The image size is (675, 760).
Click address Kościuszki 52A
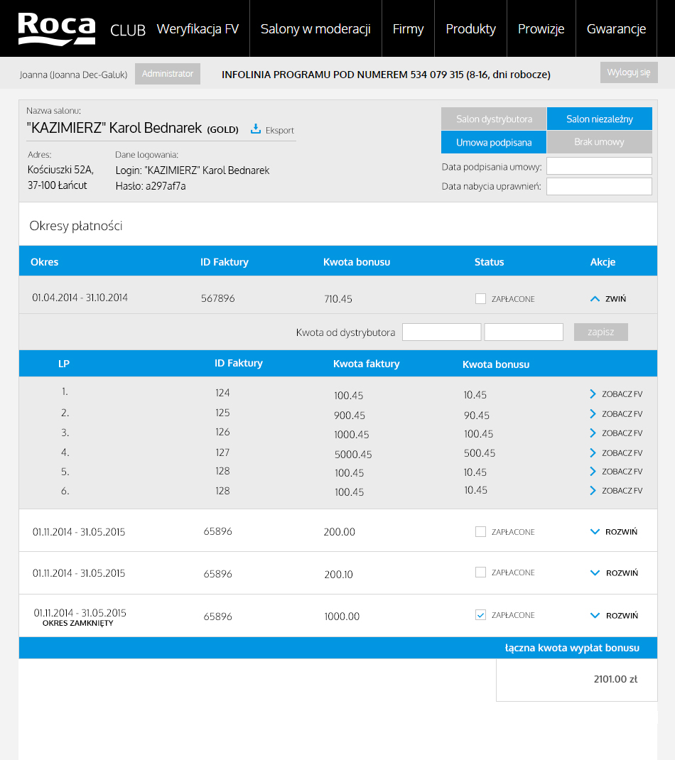[60, 170]
